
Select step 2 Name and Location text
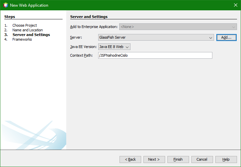tap(28, 30)
